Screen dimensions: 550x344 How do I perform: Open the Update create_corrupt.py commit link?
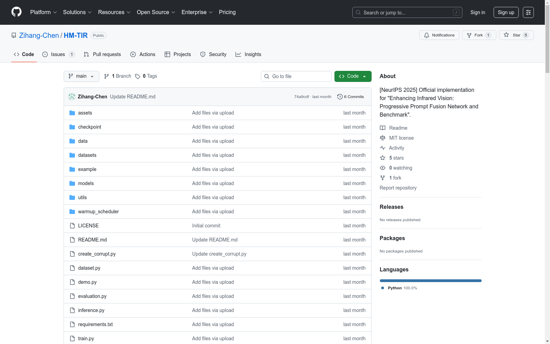coord(219,254)
